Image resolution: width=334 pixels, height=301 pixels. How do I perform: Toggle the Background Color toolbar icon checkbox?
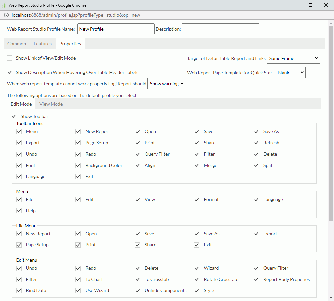(78, 165)
